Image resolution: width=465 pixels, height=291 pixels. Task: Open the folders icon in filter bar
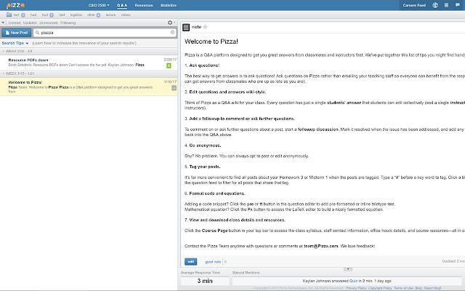coord(9,15)
